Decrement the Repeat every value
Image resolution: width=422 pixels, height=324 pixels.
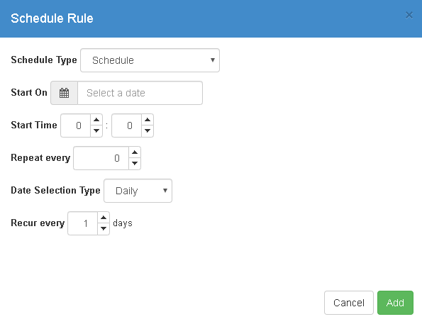(x=135, y=164)
